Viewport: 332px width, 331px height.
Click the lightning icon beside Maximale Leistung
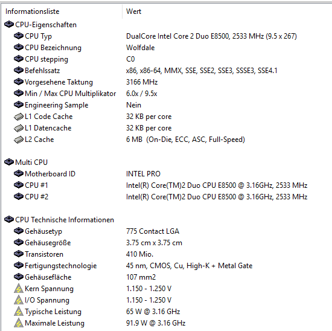(x=19, y=323)
